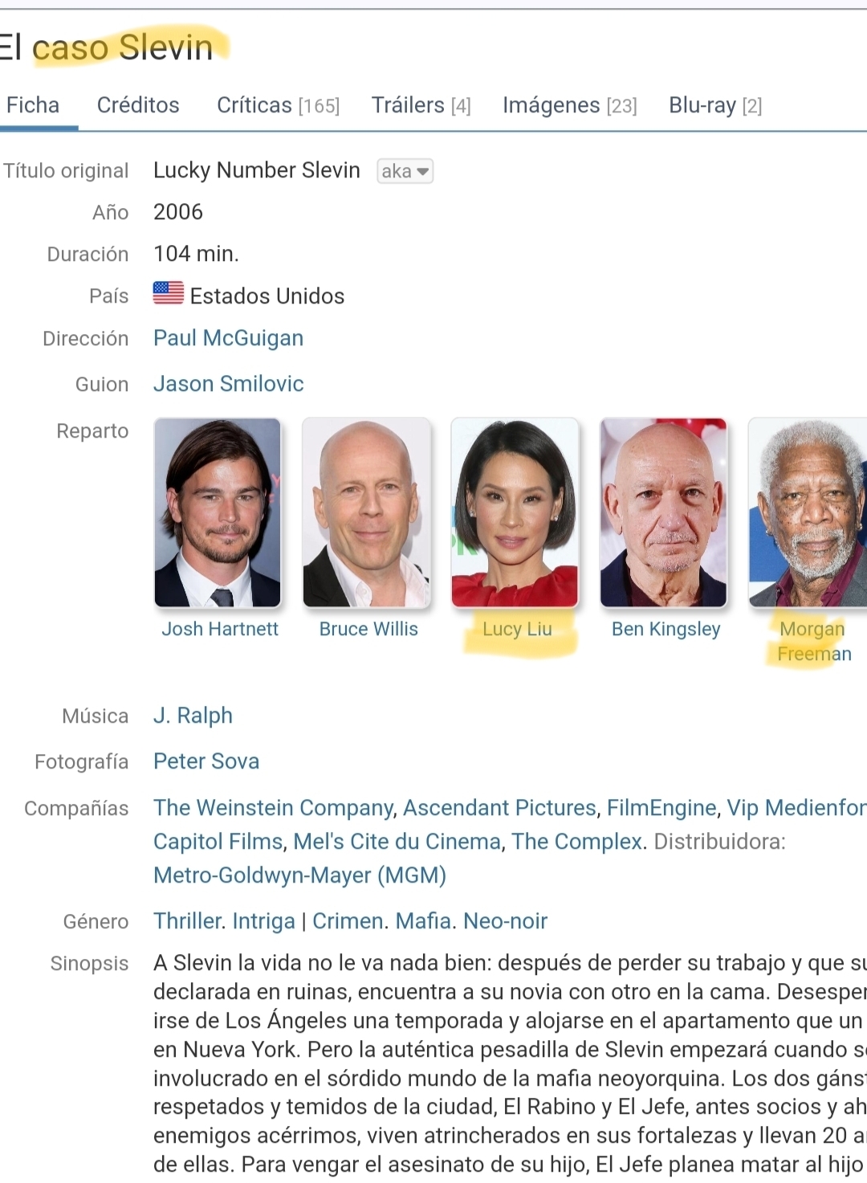The width and height of the screenshot is (867, 1183).
Task: Open the Críticas tab
Action: [x=278, y=105]
